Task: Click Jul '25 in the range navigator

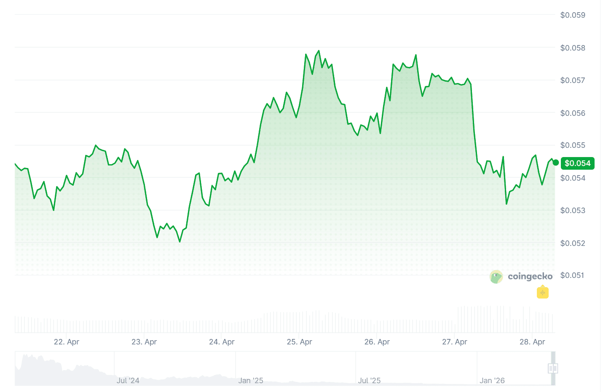Action: (x=369, y=381)
